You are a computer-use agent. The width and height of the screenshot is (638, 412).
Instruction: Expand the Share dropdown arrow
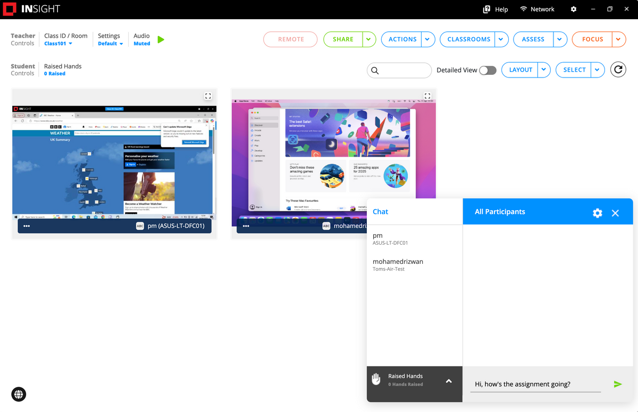coord(370,39)
